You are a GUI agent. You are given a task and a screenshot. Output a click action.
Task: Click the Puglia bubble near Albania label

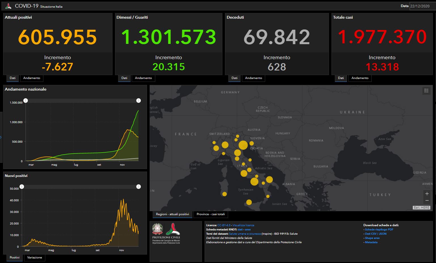pyautogui.click(x=269, y=179)
